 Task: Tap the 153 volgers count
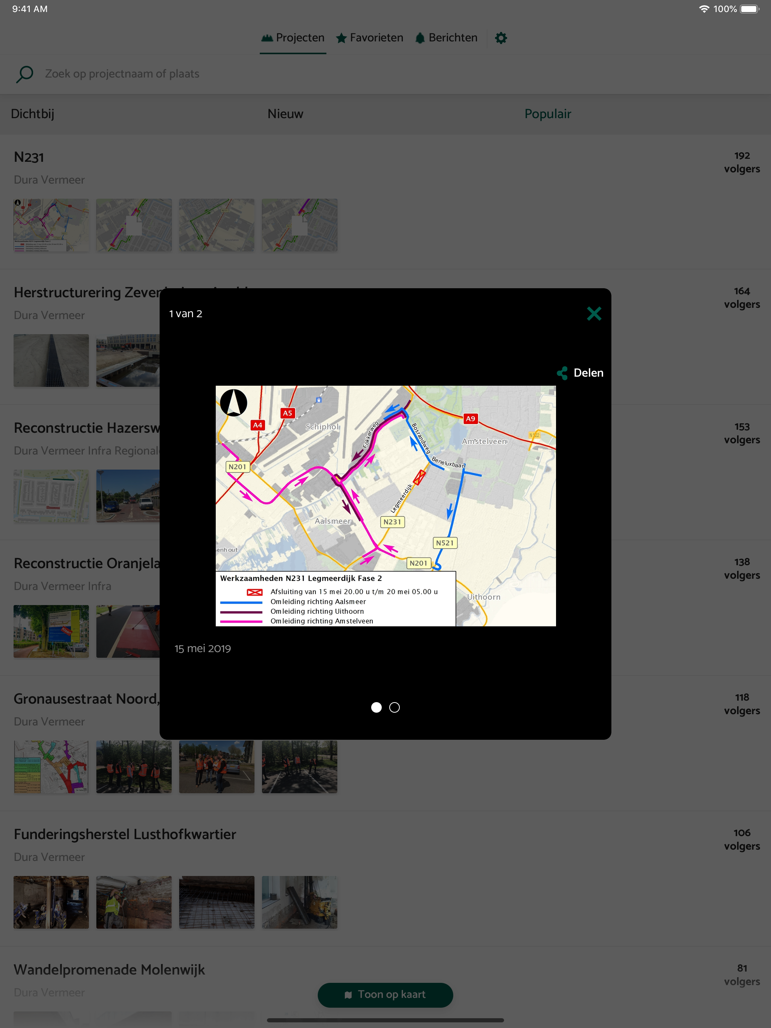pos(742,433)
